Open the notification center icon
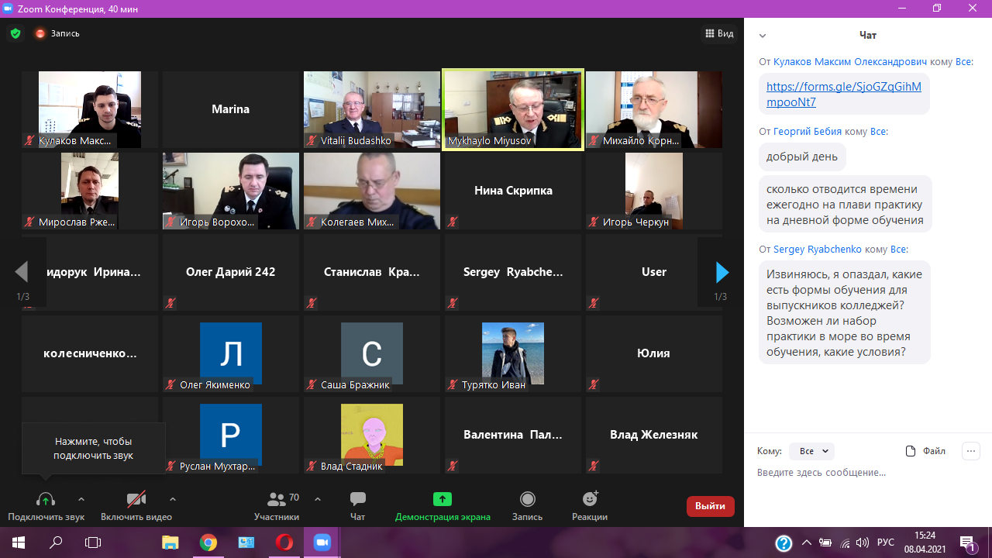The image size is (992, 558). point(968,542)
